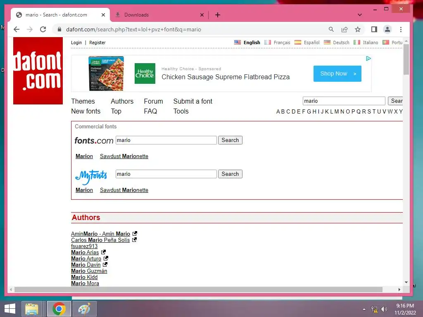Viewport: 423px width, 317px height.
Task: Open external link icon beside Carlos Mario Peña Solís
Action: pos(134,239)
